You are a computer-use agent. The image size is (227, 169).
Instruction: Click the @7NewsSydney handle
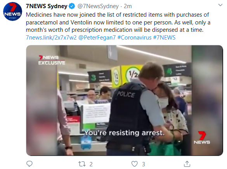pos(98,6)
